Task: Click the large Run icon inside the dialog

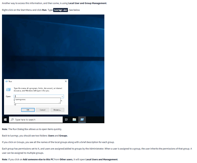Action: [x=8, y=89]
